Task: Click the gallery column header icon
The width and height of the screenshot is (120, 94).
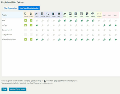Action: coord(76,14)
